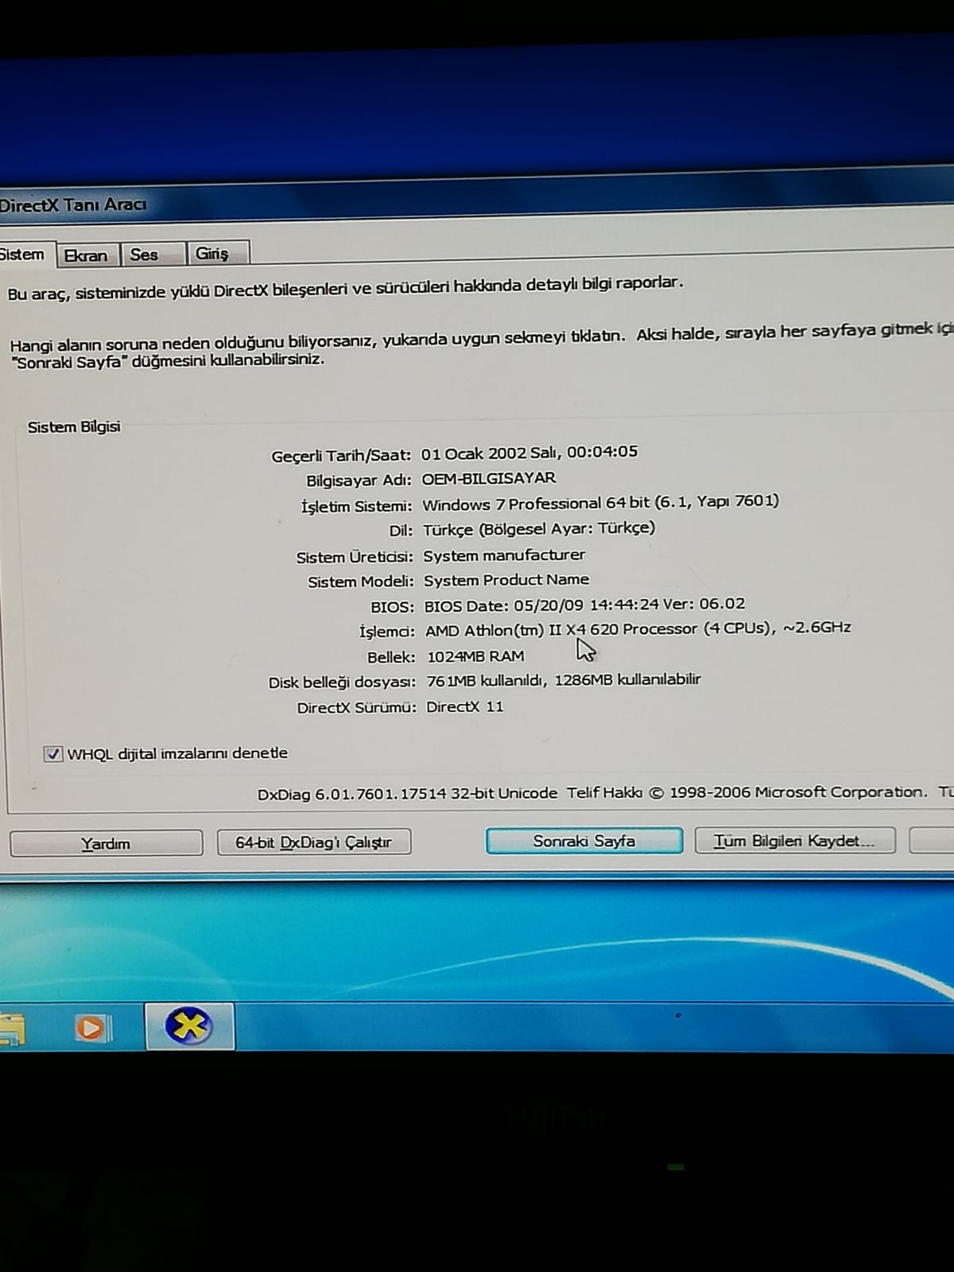Click the Türkçe (Bölgesel Ayar: Türkçe) value

(x=539, y=529)
